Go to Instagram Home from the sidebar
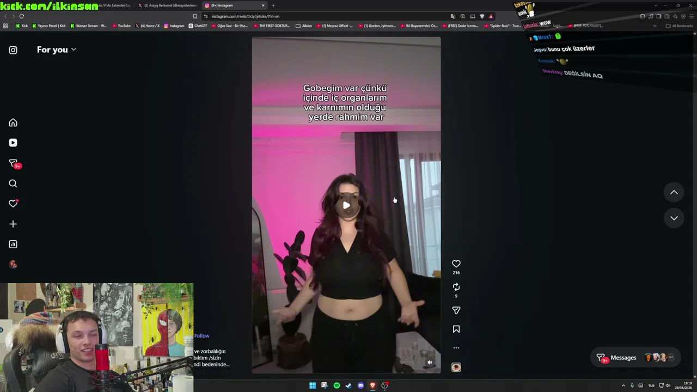Image resolution: width=697 pixels, height=392 pixels. pos(13,123)
